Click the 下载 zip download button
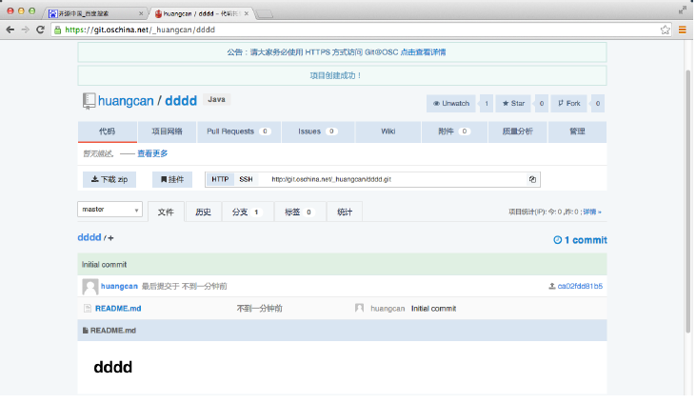696x404 pixels. pos(109,179)
